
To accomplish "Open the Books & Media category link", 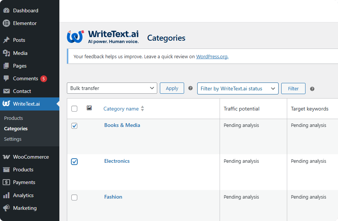I will click(122, 125).
